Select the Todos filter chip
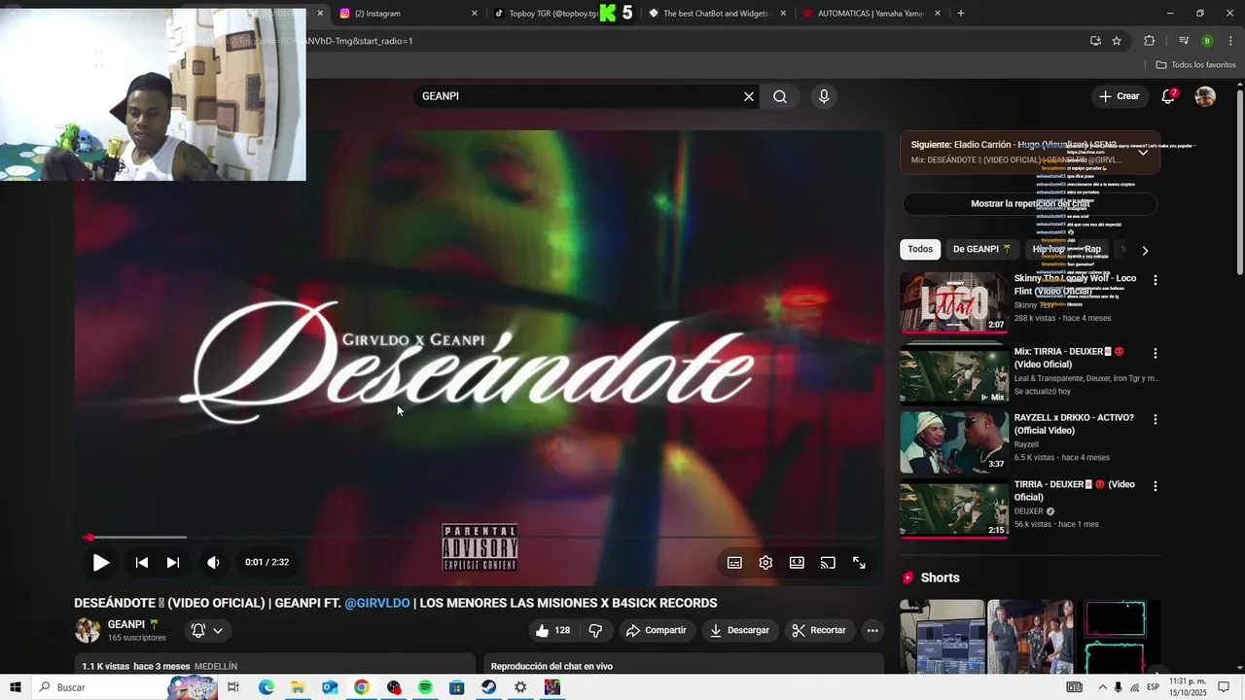The image size is (1245, 700). 920,249
